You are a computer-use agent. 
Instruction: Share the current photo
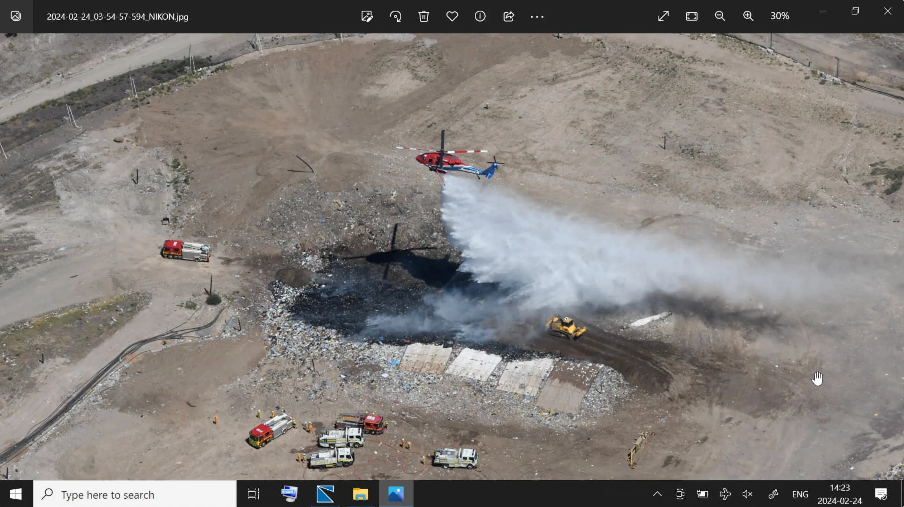[x=508, y=16]
